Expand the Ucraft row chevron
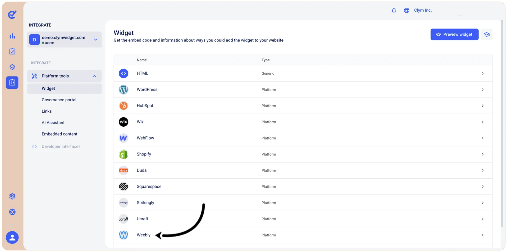507x252 pixels. tap(482, 219)
